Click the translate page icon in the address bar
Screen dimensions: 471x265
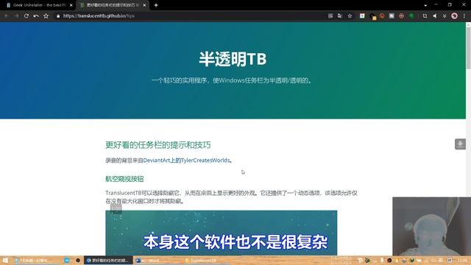tap(340, 16)
